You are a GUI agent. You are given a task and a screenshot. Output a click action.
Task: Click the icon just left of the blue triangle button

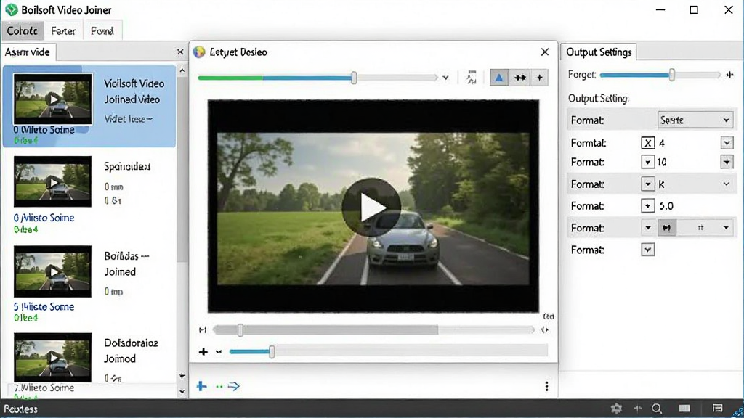[471, 77]
